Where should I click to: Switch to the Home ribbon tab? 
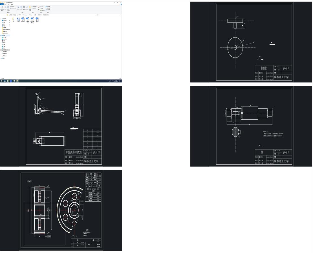pos(5,4)
